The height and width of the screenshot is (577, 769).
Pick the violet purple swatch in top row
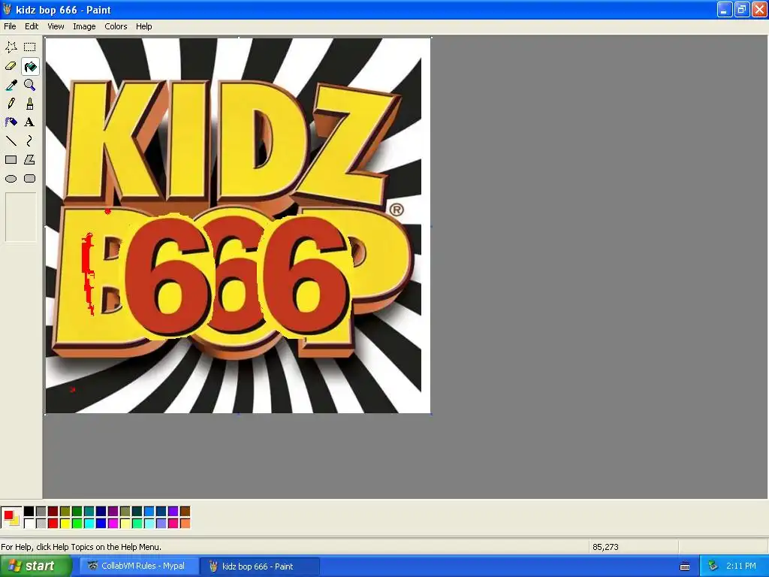173,512
